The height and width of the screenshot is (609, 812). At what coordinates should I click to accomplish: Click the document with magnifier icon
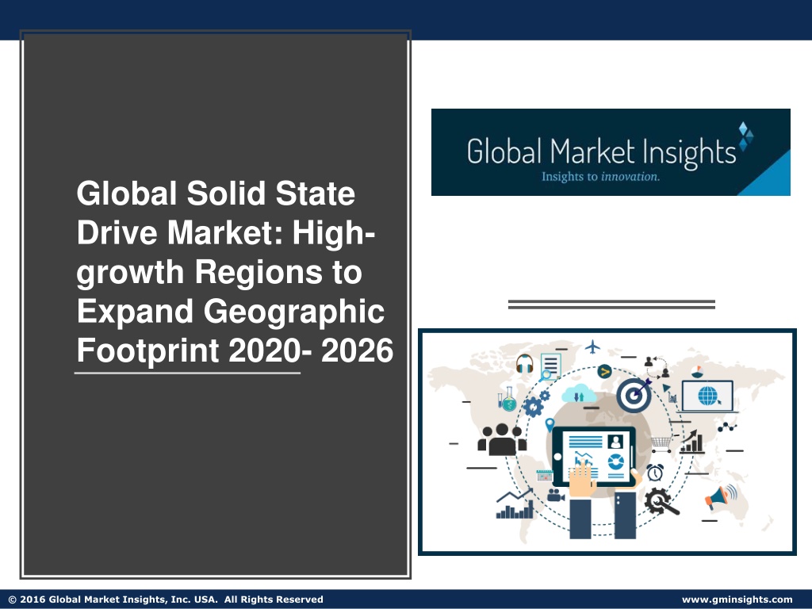550,366
